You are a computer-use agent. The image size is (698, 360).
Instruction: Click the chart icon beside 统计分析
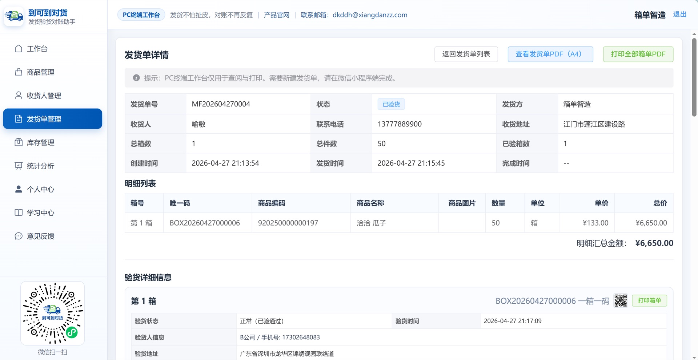(19, 166)
